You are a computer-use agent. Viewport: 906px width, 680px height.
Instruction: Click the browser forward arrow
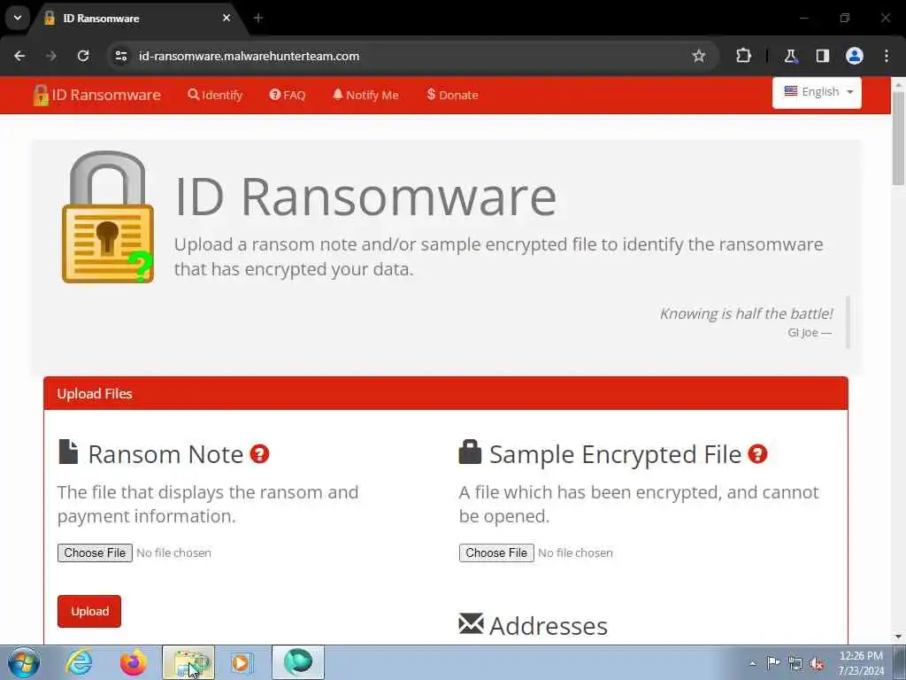[x=51, y=56]
